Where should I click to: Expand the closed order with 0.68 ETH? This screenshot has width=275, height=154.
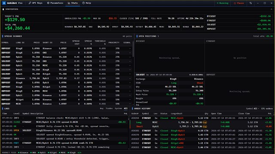click(202, 130)
